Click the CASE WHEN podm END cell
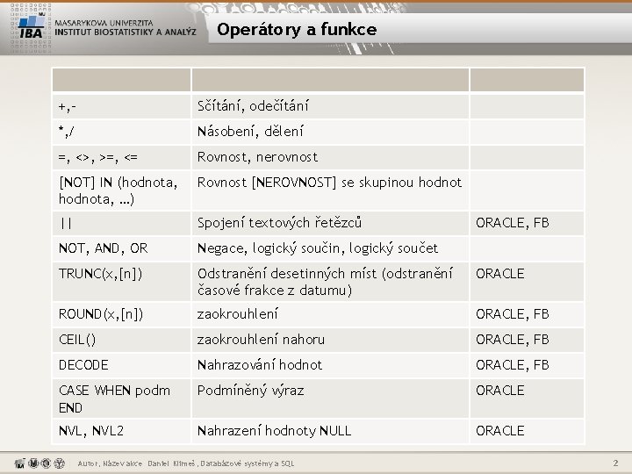Viewport: 632px width, 474px height. 121,399
